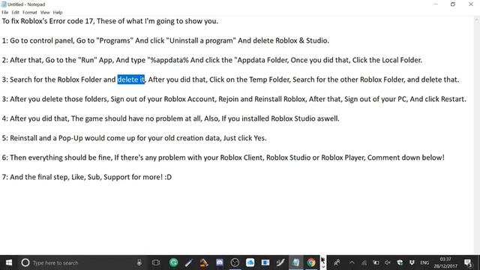Click the People icon in taskbar
This screenshot has width=480, height=270.
click(337, 262)
